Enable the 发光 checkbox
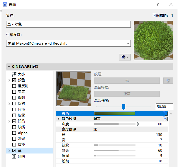The height and width of the screenshot is (167, 178). coord(14,139)
